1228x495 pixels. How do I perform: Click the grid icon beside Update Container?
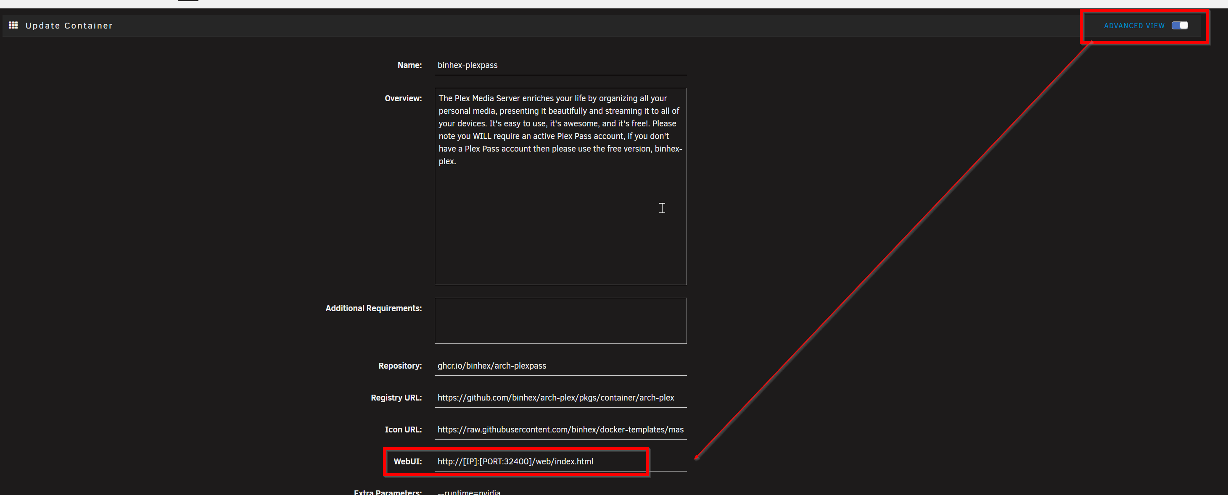pos(13,25)
